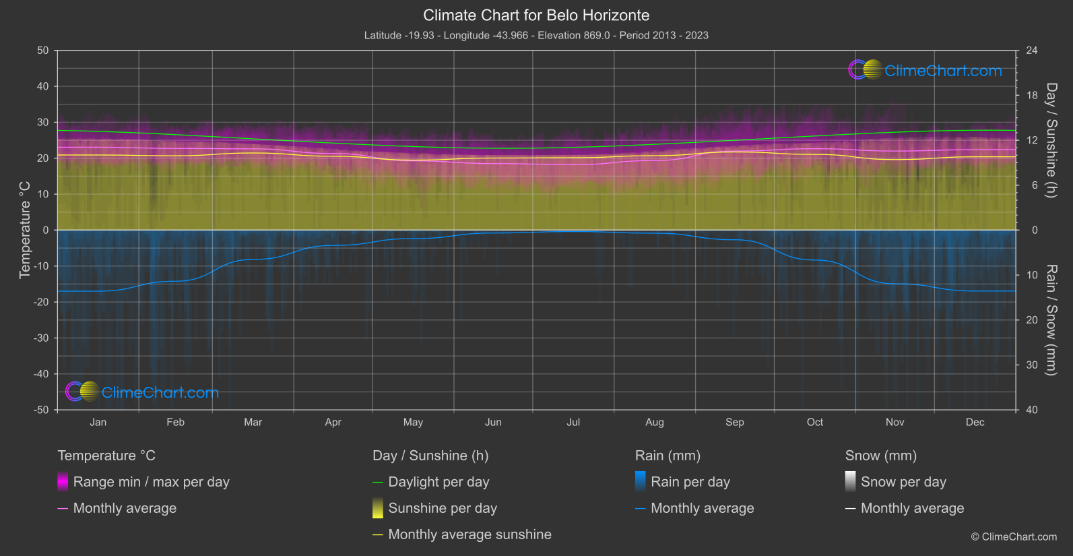
Task: Click the magenta Range min / max swatch
Action: 63,482
